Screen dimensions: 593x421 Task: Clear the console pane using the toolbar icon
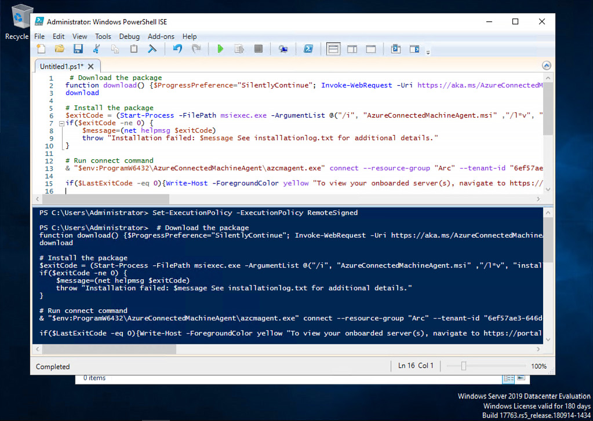coord(152,49)
